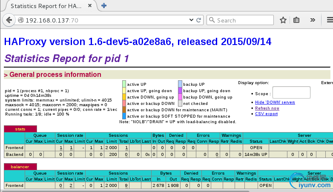This screenshot has width=333, height=192.
Task: Click the reload page icon
Action: pyautogui.click(x=198, y=20)
